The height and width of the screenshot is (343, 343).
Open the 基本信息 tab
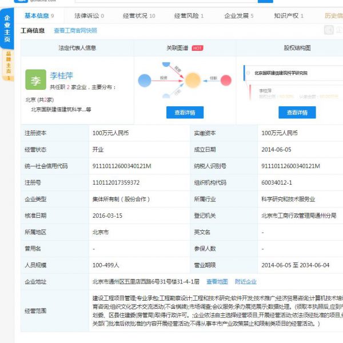click(39, 15)
